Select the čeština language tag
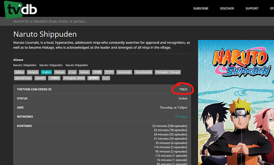Viewport: 274px width, 165px height. [x=19, y=72]
